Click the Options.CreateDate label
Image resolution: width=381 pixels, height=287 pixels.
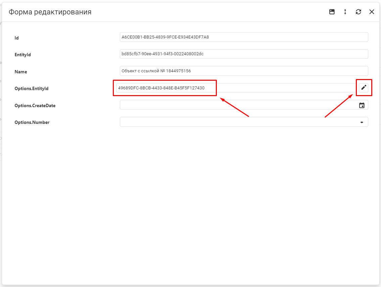(x=35, y=105)
